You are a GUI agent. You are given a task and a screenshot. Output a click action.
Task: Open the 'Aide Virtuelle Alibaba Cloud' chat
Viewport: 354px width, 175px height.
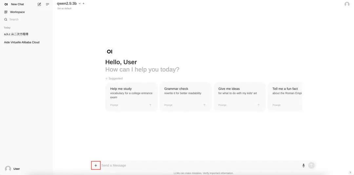coord(22,42)
